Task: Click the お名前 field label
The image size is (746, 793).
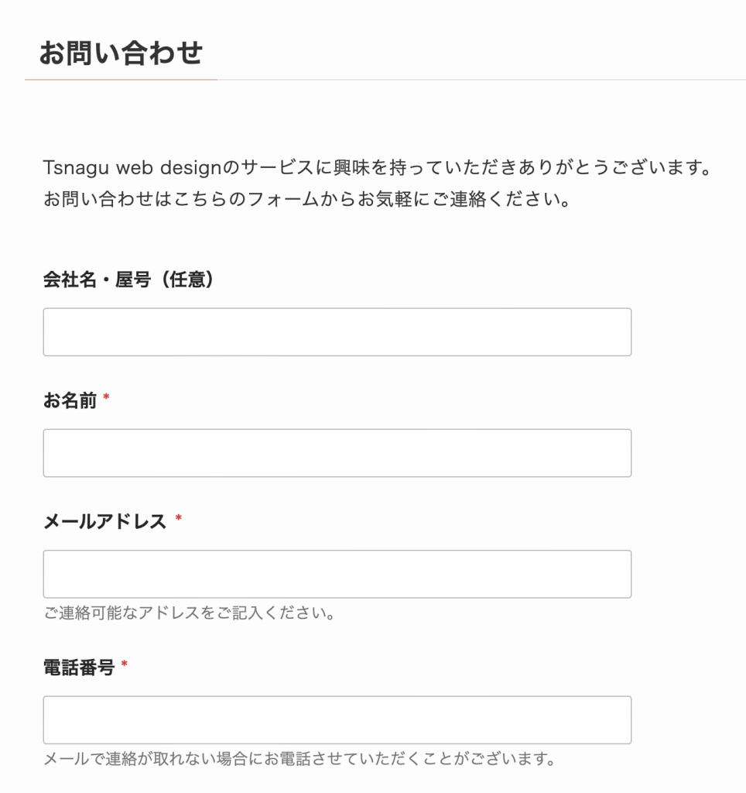Action: pos(70,400)
